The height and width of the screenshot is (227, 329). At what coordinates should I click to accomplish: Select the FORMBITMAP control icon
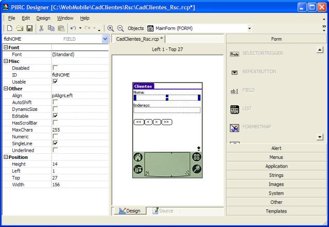pos(234,127)
